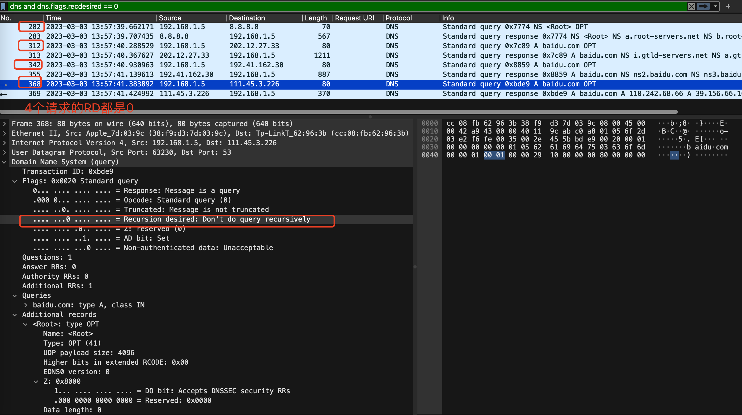The height and width of the screenshot is (415, 742).
Task: Click hex offset 0020 row in bytes pane
Action: tap(429, 139)
